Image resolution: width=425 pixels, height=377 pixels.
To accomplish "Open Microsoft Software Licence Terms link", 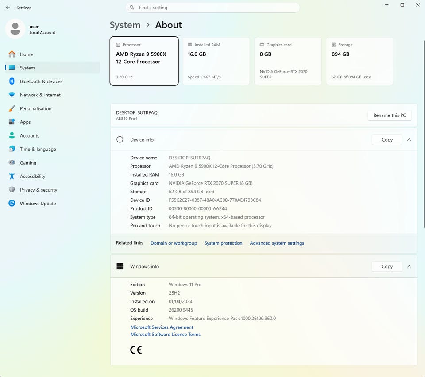I will coord(165,335).
